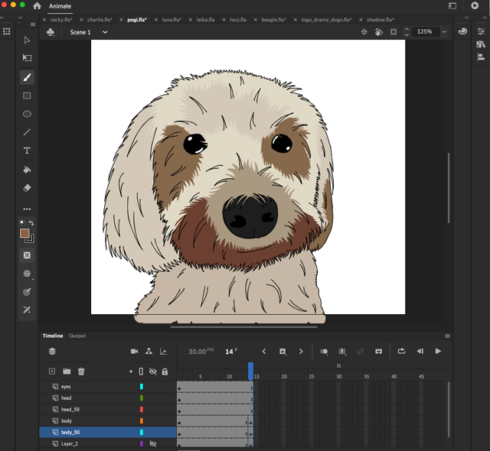Insert a keyframe button
Viewport: 490px width, 451px height.
pos(283,352)
